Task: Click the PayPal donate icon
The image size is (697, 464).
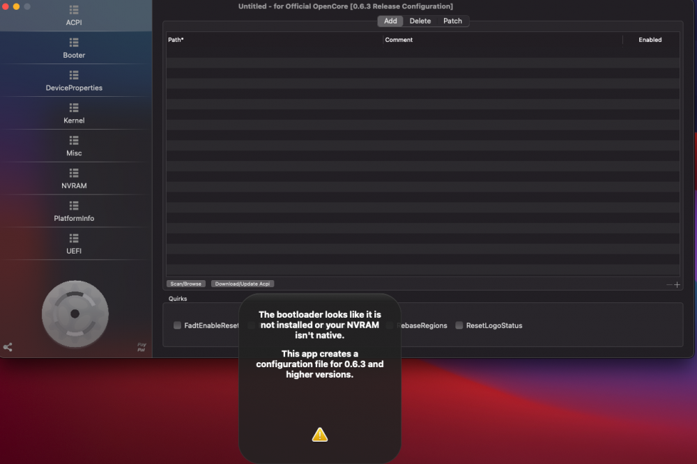Action: coord(141,347)
